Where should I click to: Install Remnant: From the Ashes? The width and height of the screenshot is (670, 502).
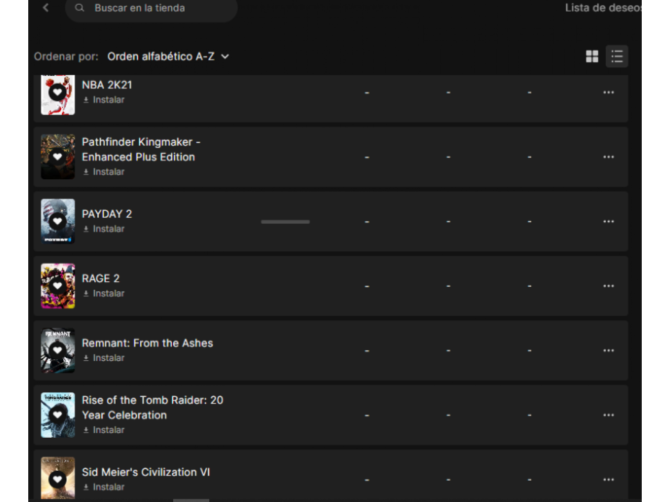click(x=104, y=358)
